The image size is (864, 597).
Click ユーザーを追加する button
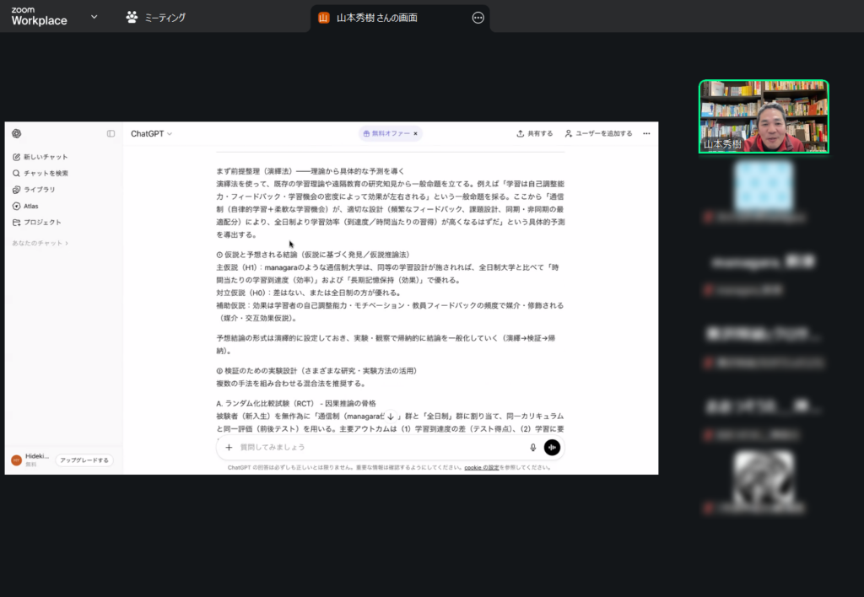click(598, 133)
